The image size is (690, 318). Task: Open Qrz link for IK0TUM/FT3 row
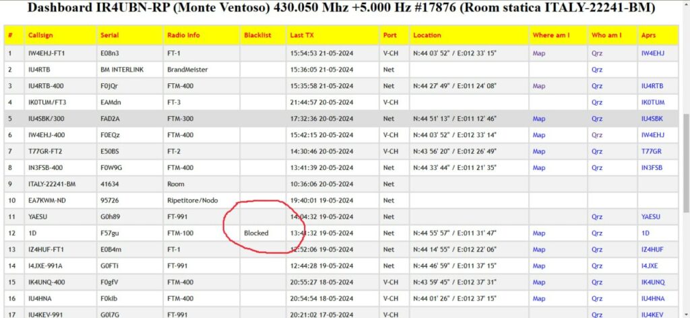pyautogui.click(x=597, y=102)
